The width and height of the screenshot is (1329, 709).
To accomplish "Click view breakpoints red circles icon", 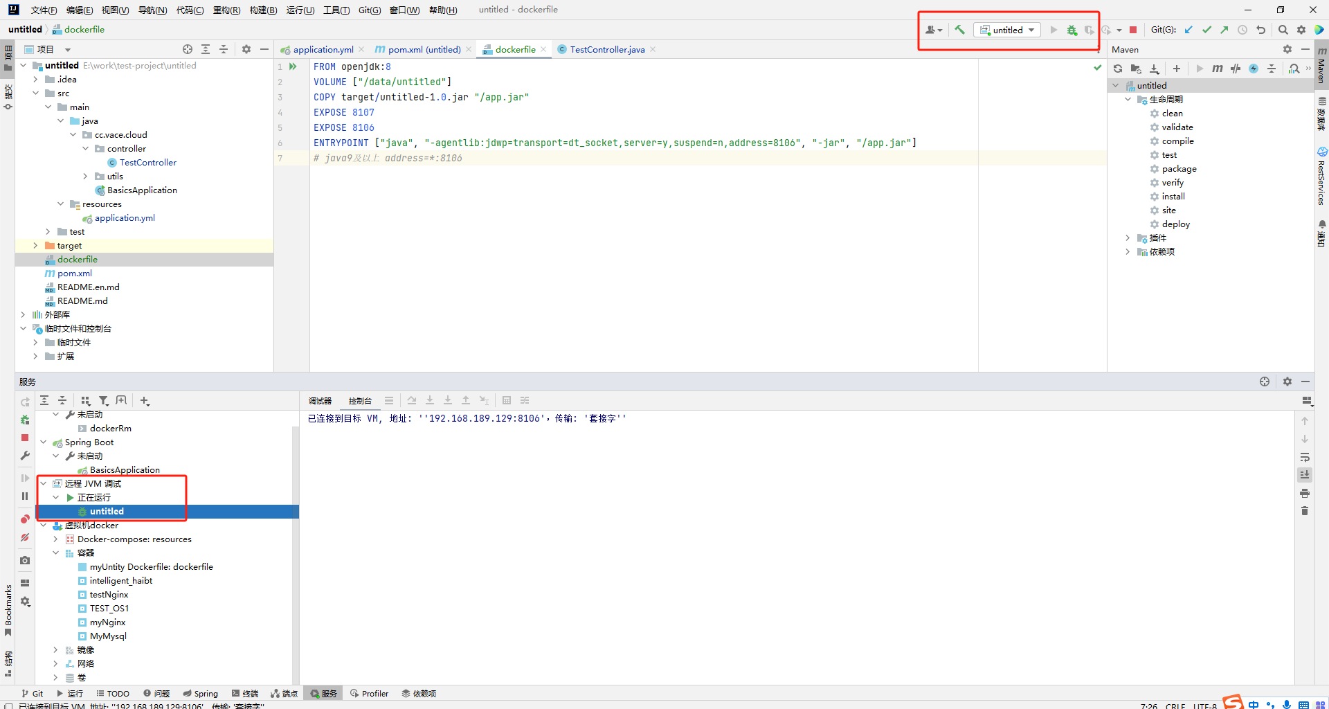I will (25, 519).
